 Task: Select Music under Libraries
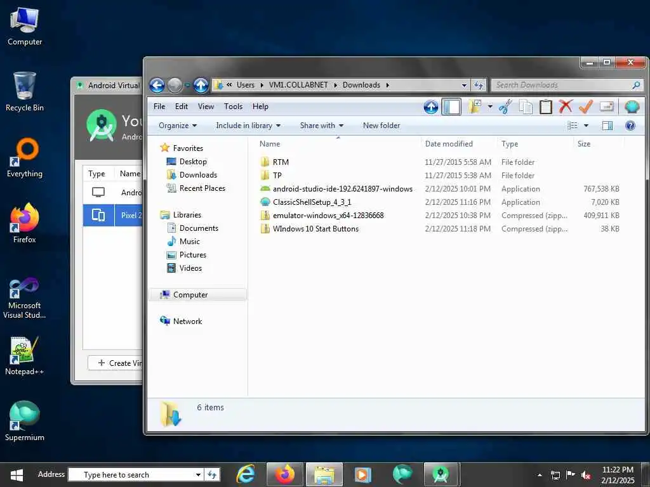189,242
